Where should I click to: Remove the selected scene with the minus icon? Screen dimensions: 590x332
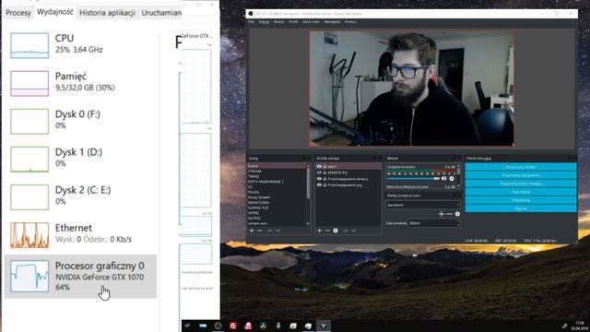[260, 231]
